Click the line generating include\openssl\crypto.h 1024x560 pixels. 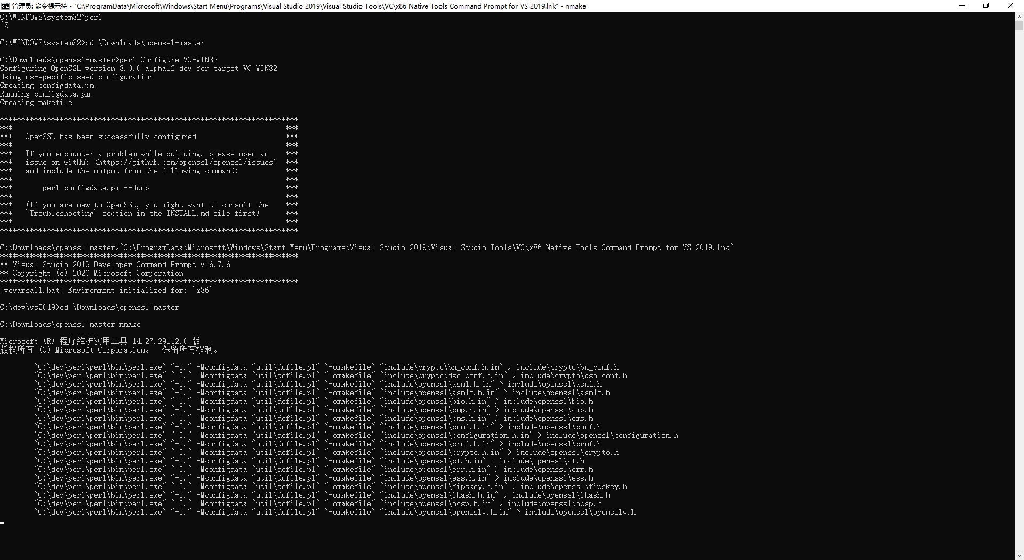click(326, 452)
